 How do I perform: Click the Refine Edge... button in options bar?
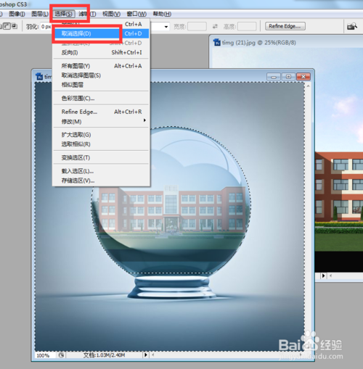click(285, 26)
